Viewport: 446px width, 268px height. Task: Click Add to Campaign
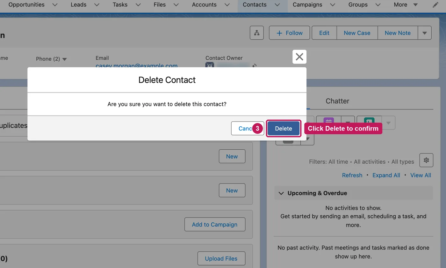coord(215,224)
